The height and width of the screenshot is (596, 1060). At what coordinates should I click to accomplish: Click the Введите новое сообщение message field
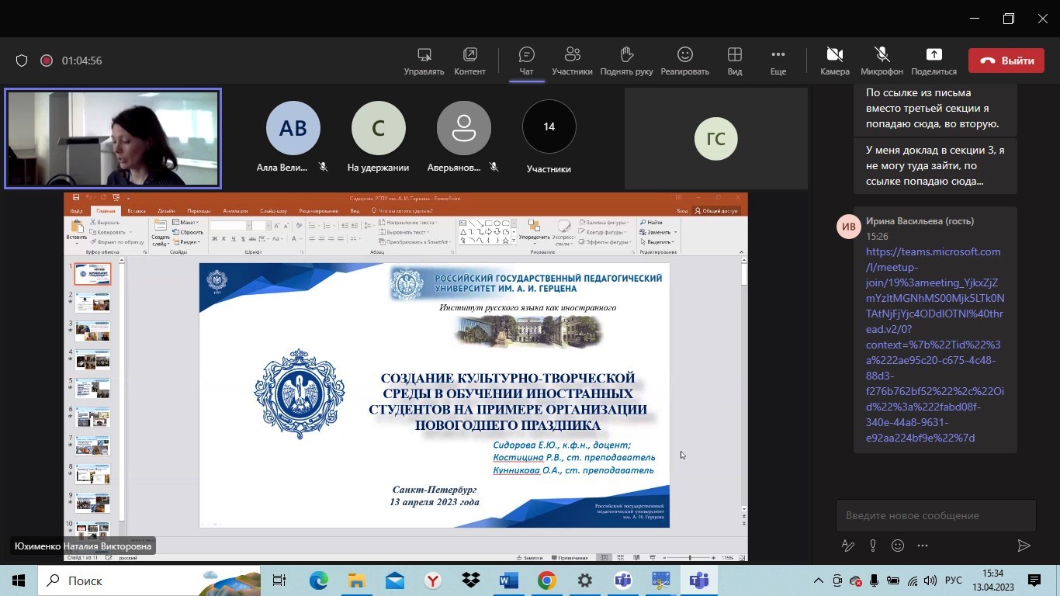[x=935, y=515]
